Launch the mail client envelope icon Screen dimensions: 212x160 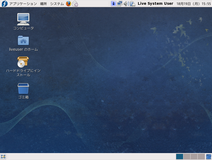(x=75, y=4)
